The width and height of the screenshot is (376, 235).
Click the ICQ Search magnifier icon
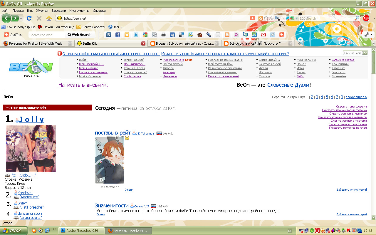click(x=357, y=18)
